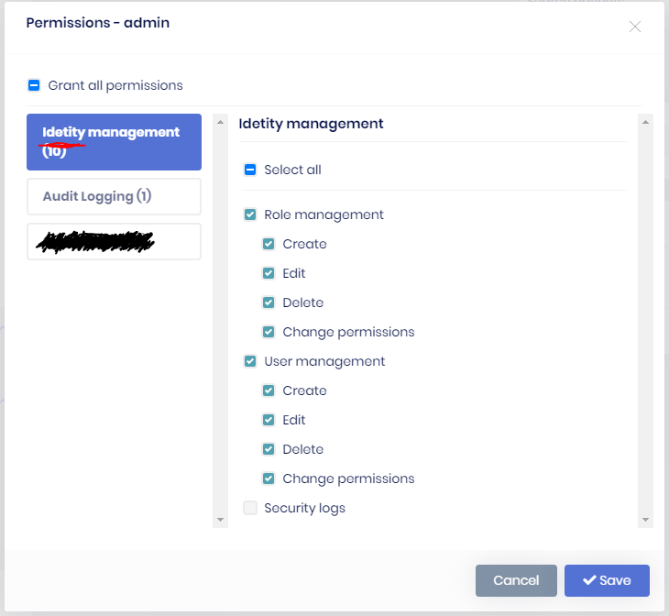Uncheck the Role management checkbox
The height and width of the screenshot is (616, 669).
pyautogui.click(x=250, y=214)
